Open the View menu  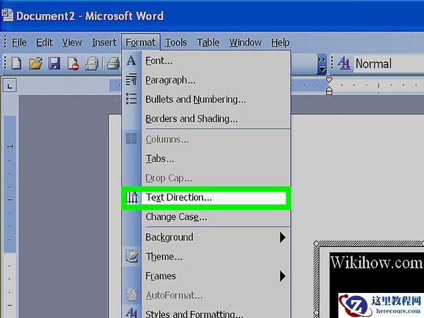pos(72,43)
